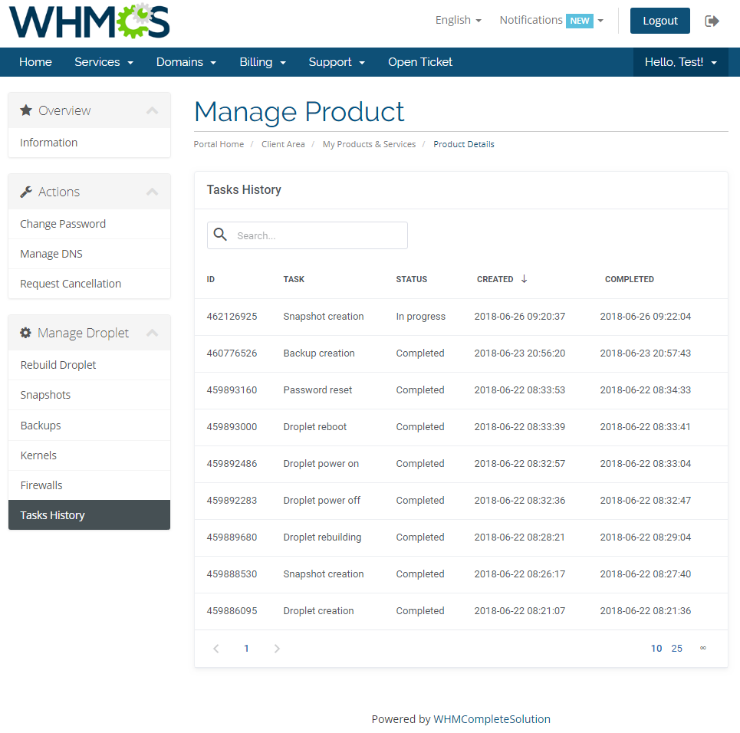Screen dimensions: 740x733
Task: Select Open Ticket in navigation bar
Action: point(420,62)
